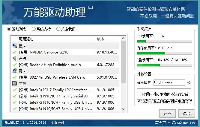Click the C:\Drivers extract path field
Screen dimensions: 200x127
(x=169, y=82)
